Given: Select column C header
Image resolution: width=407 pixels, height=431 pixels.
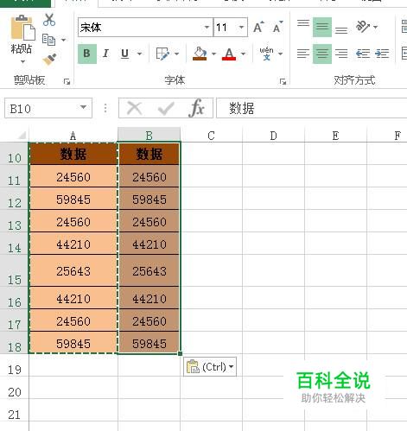Looking at the screenshot, I should pyautogui.click(x=212, y=136).
